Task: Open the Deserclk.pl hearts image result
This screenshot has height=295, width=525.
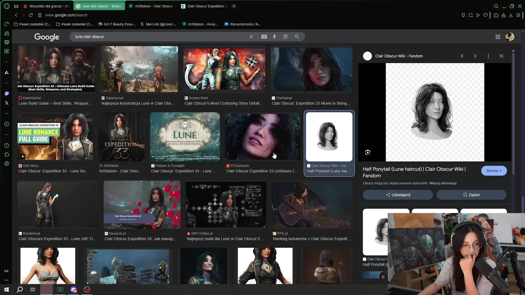Action: click(142, 204)
